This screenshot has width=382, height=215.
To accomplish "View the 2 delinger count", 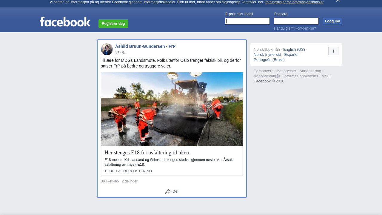I will coord(130,181).
